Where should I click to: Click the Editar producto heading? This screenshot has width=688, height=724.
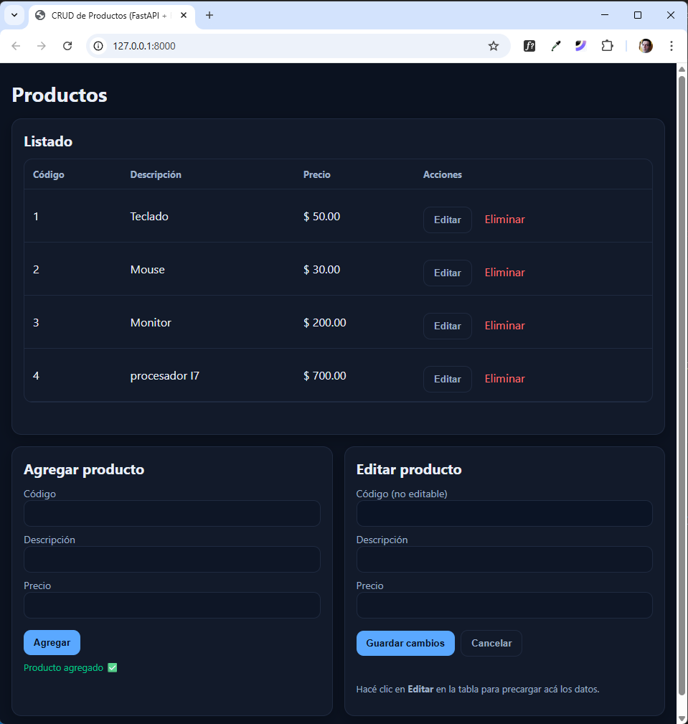(x=409, y=469)
